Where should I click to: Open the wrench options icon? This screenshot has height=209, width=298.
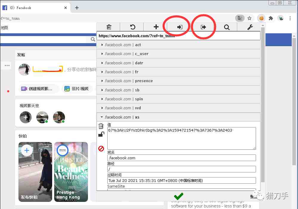point(250,27)
